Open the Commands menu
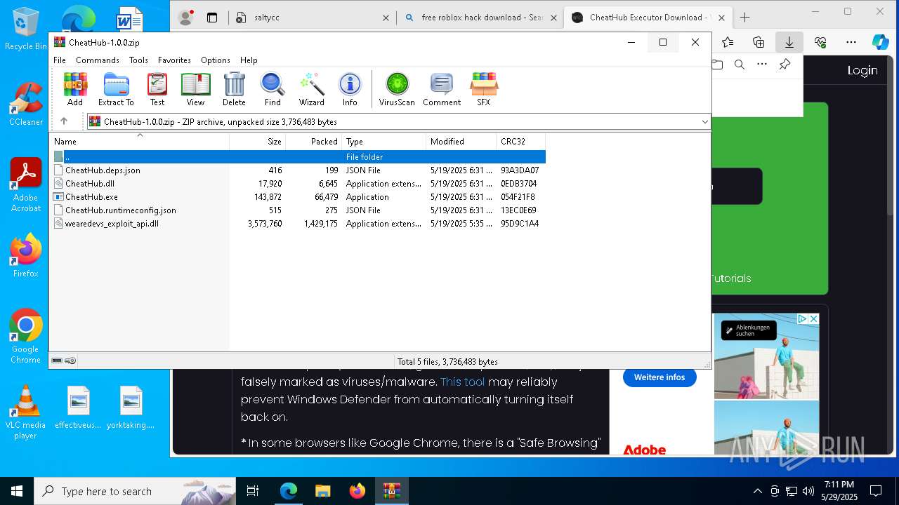 pyautogui.click(x=98, y=60)
